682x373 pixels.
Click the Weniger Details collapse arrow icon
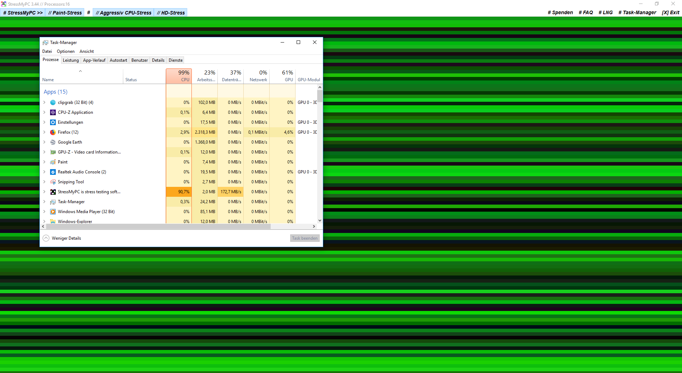coord(46,238)
